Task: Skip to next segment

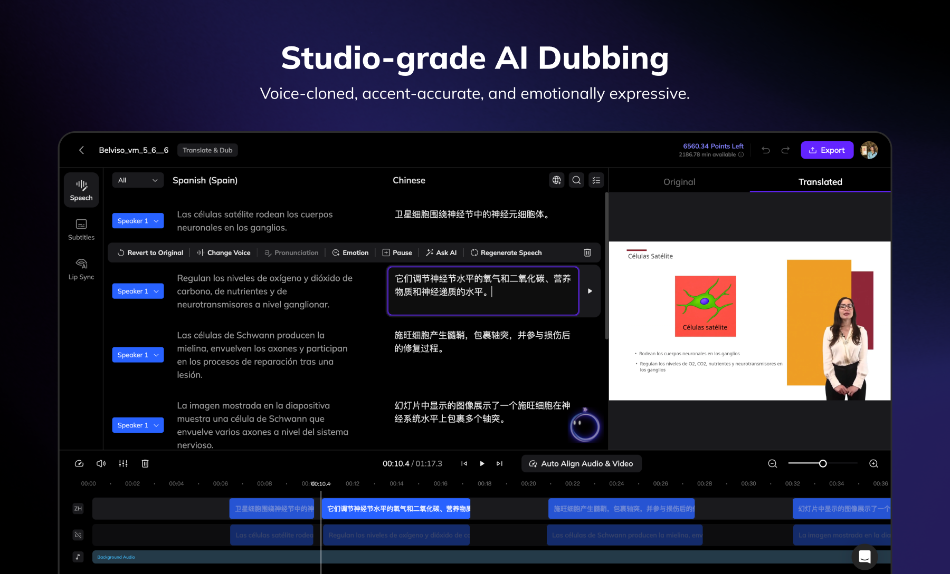Action: 499,464
